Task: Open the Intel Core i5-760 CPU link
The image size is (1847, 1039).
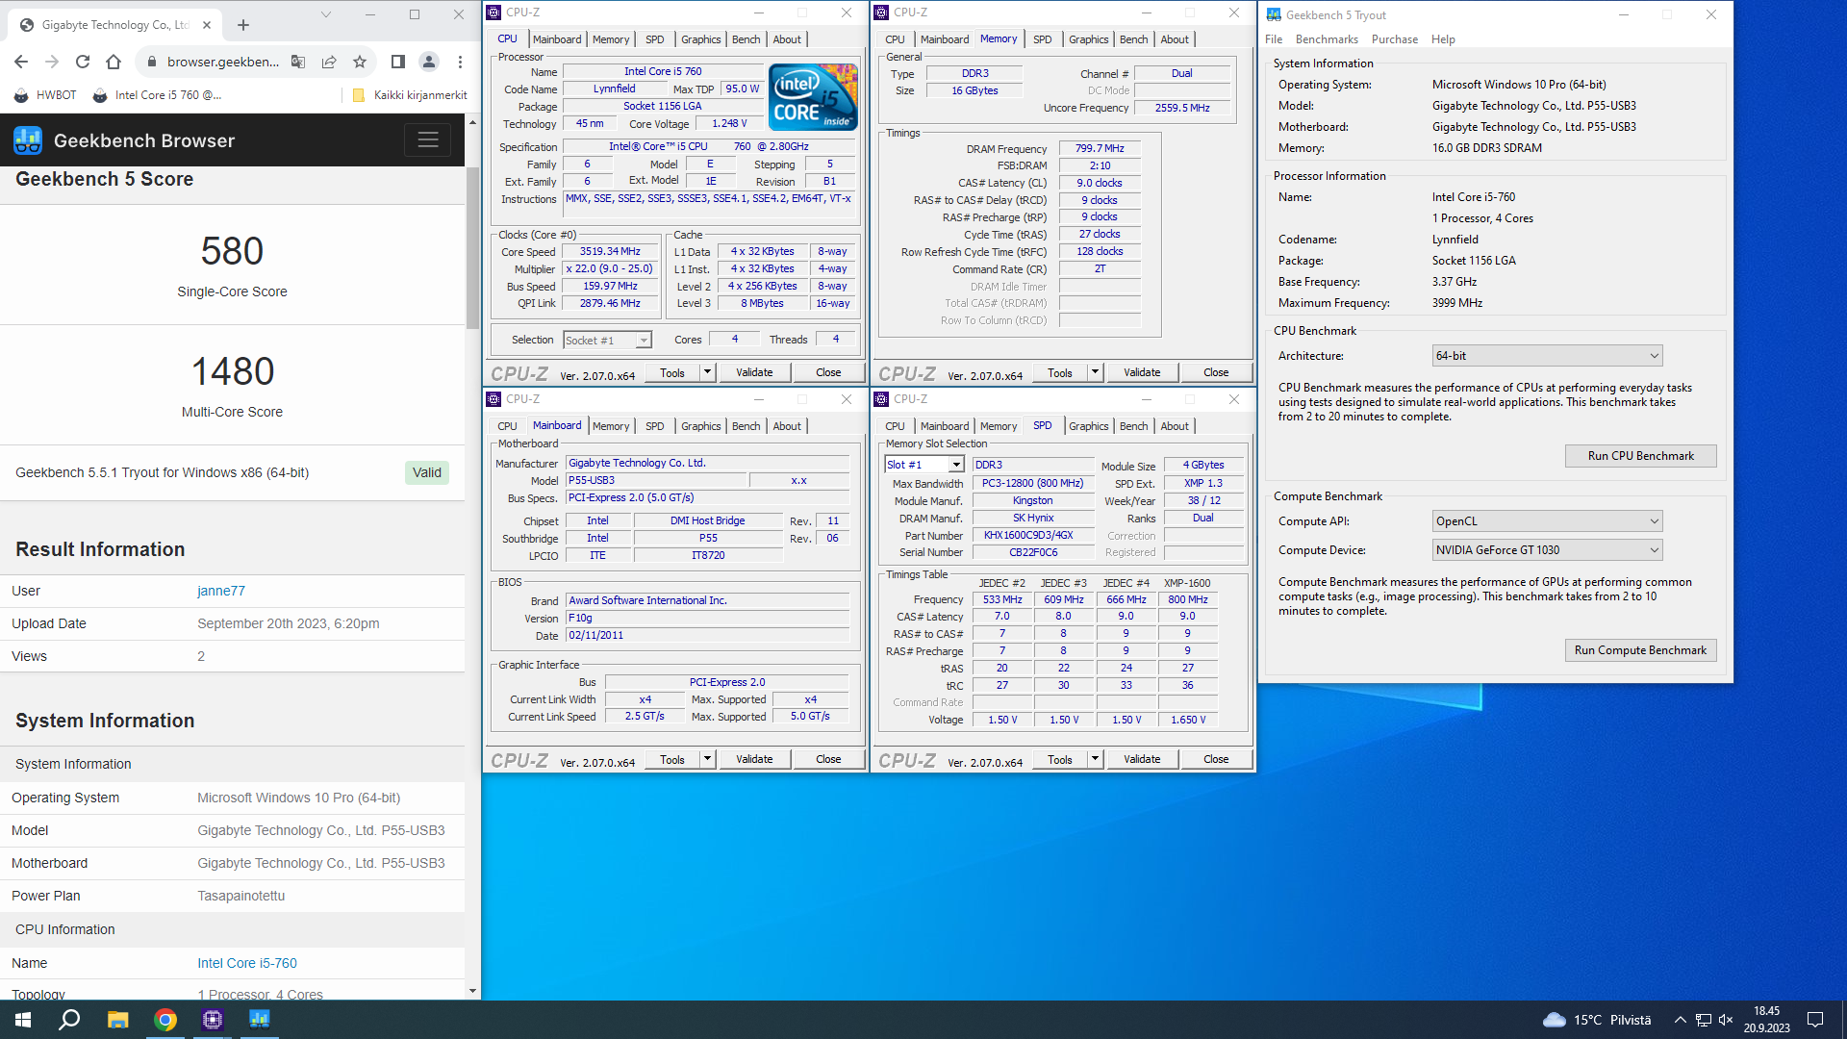Action: [247, 963]
